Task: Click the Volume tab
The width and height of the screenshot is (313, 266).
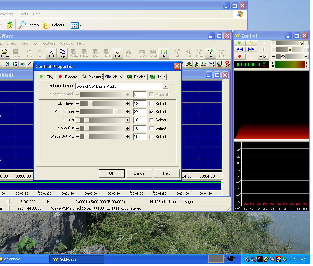Action: [92, 77]
